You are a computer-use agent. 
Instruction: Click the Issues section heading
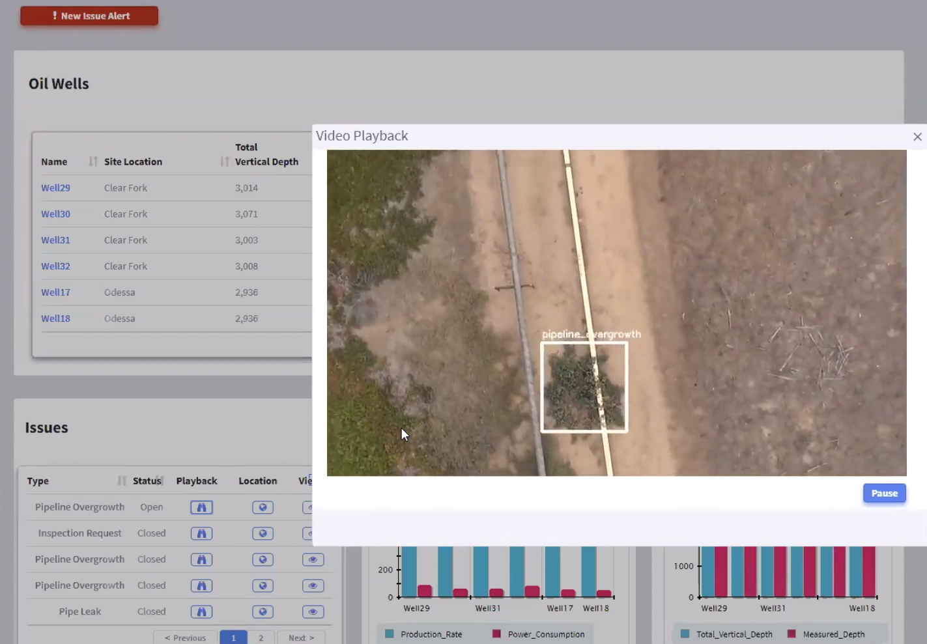46,428
